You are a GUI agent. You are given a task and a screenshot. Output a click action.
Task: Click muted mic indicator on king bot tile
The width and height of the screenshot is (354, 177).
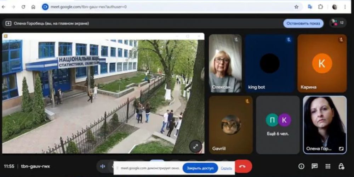click(289, 40)
